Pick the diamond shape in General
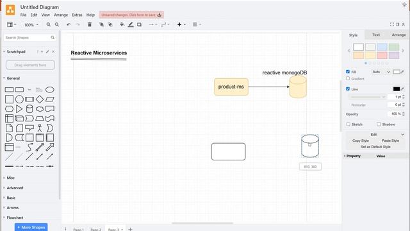 [40, 99]
